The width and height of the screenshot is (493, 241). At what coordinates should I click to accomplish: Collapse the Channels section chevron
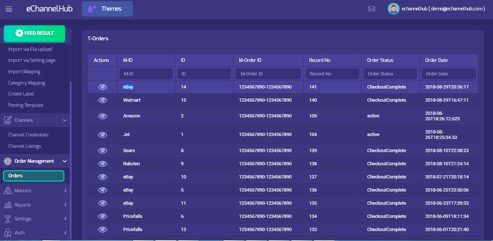point(65,120)
